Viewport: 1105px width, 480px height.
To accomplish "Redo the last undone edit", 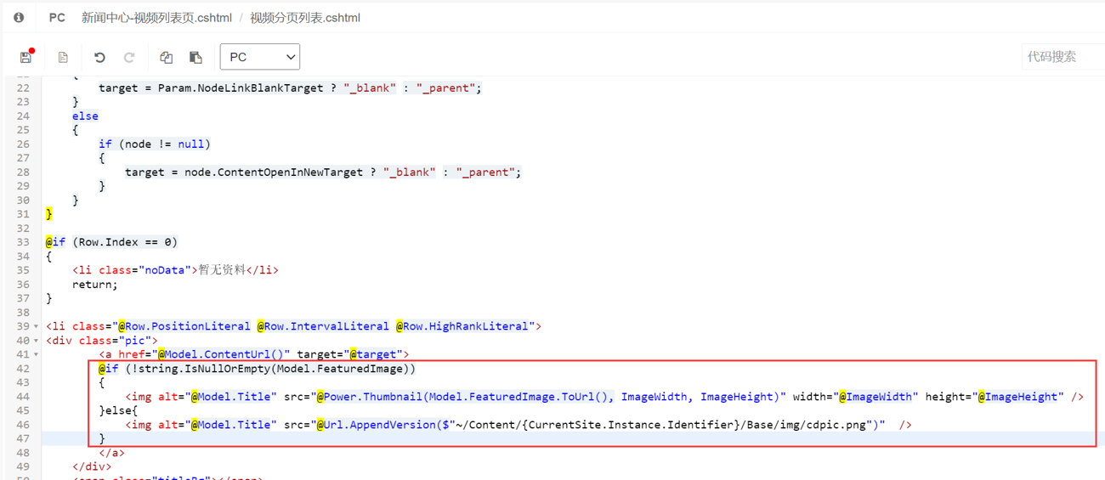I will pos(129,57).
